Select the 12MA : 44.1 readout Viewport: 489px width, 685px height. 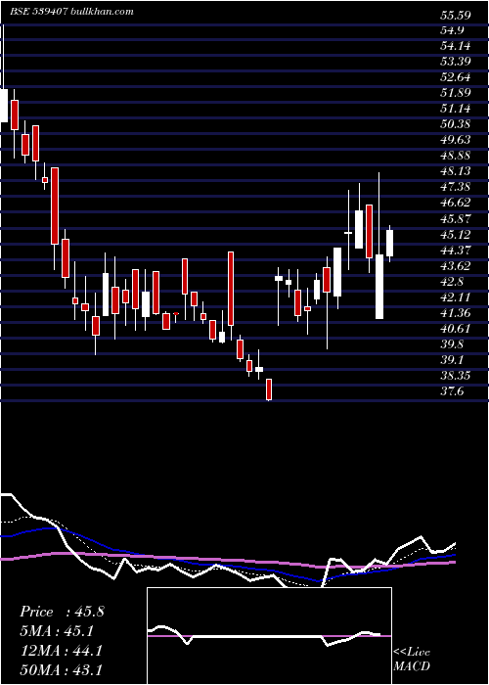click(x=61, y=650)
